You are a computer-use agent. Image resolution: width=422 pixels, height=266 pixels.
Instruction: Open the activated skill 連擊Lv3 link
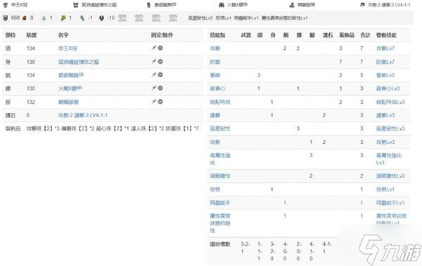[x=385, y=115]
